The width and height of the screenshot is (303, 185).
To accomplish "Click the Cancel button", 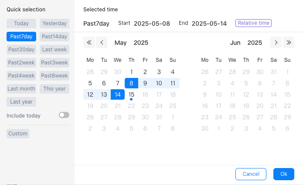I will pyautogui.click(x=251, y=174).
